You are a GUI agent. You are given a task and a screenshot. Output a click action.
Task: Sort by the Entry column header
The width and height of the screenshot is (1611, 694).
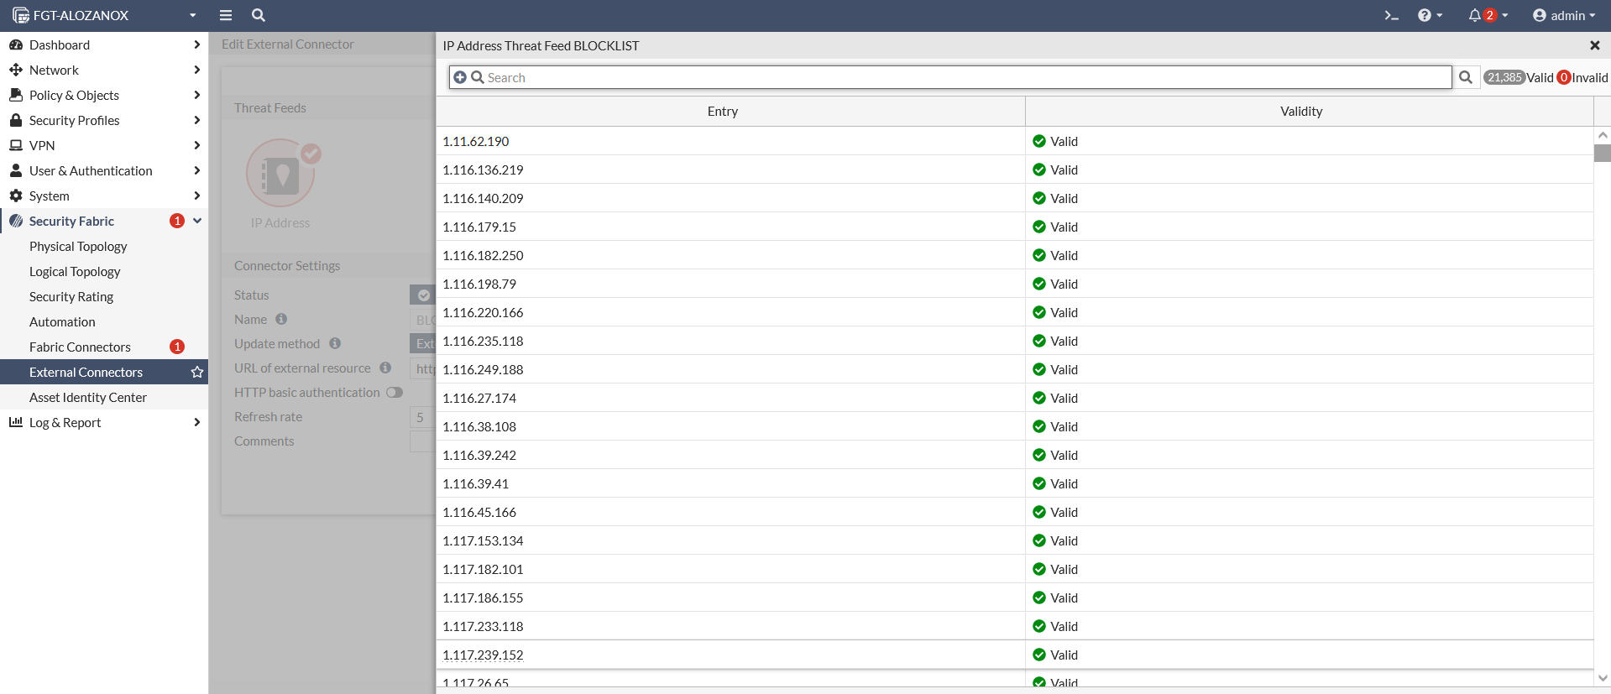tap(722, 111)
